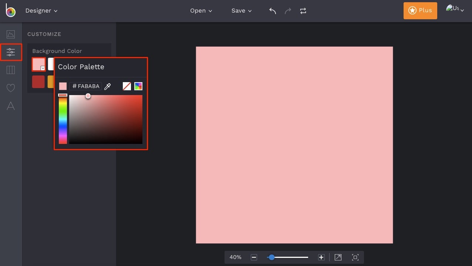Activate the Eyedropper color picker tool
The image size is (472, 266).
pyautogui.click(x=107, y=86)
